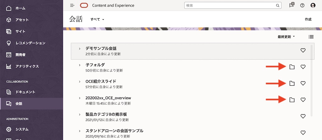The width and height of the screenshot is (322, 140).
Task: Go to アセット in the sidebar
Action: (x=22, y=20)
